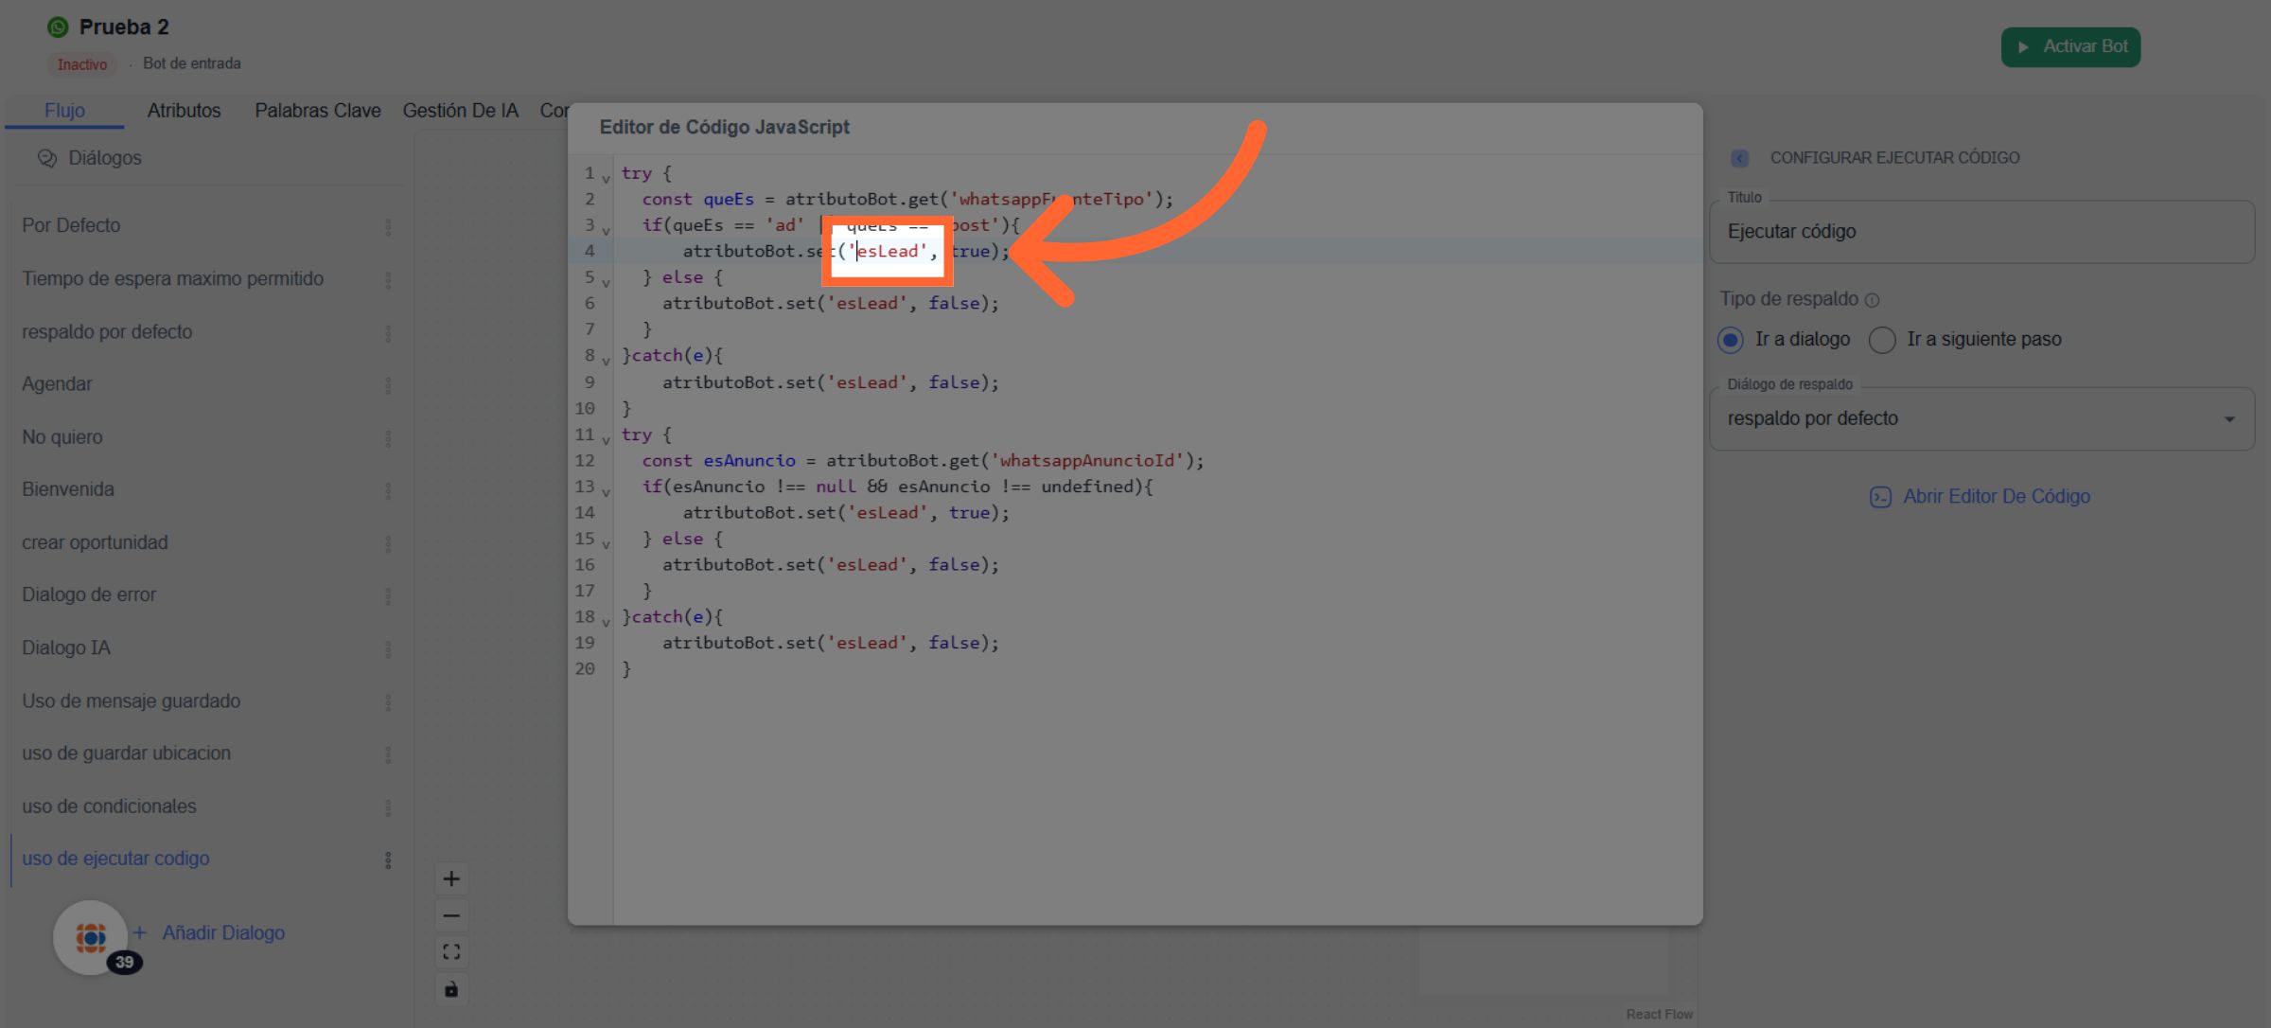
Task: Click the fit view canvas icon
Action: pyautogui.click(x=451, y=951)
